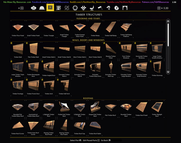The width and height of the screenshot is (181, 143).
Task: Choose Twin Timber Windows
Action: pos(126,51)
